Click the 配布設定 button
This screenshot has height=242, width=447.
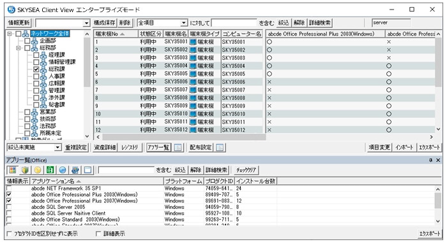point(201,147)
